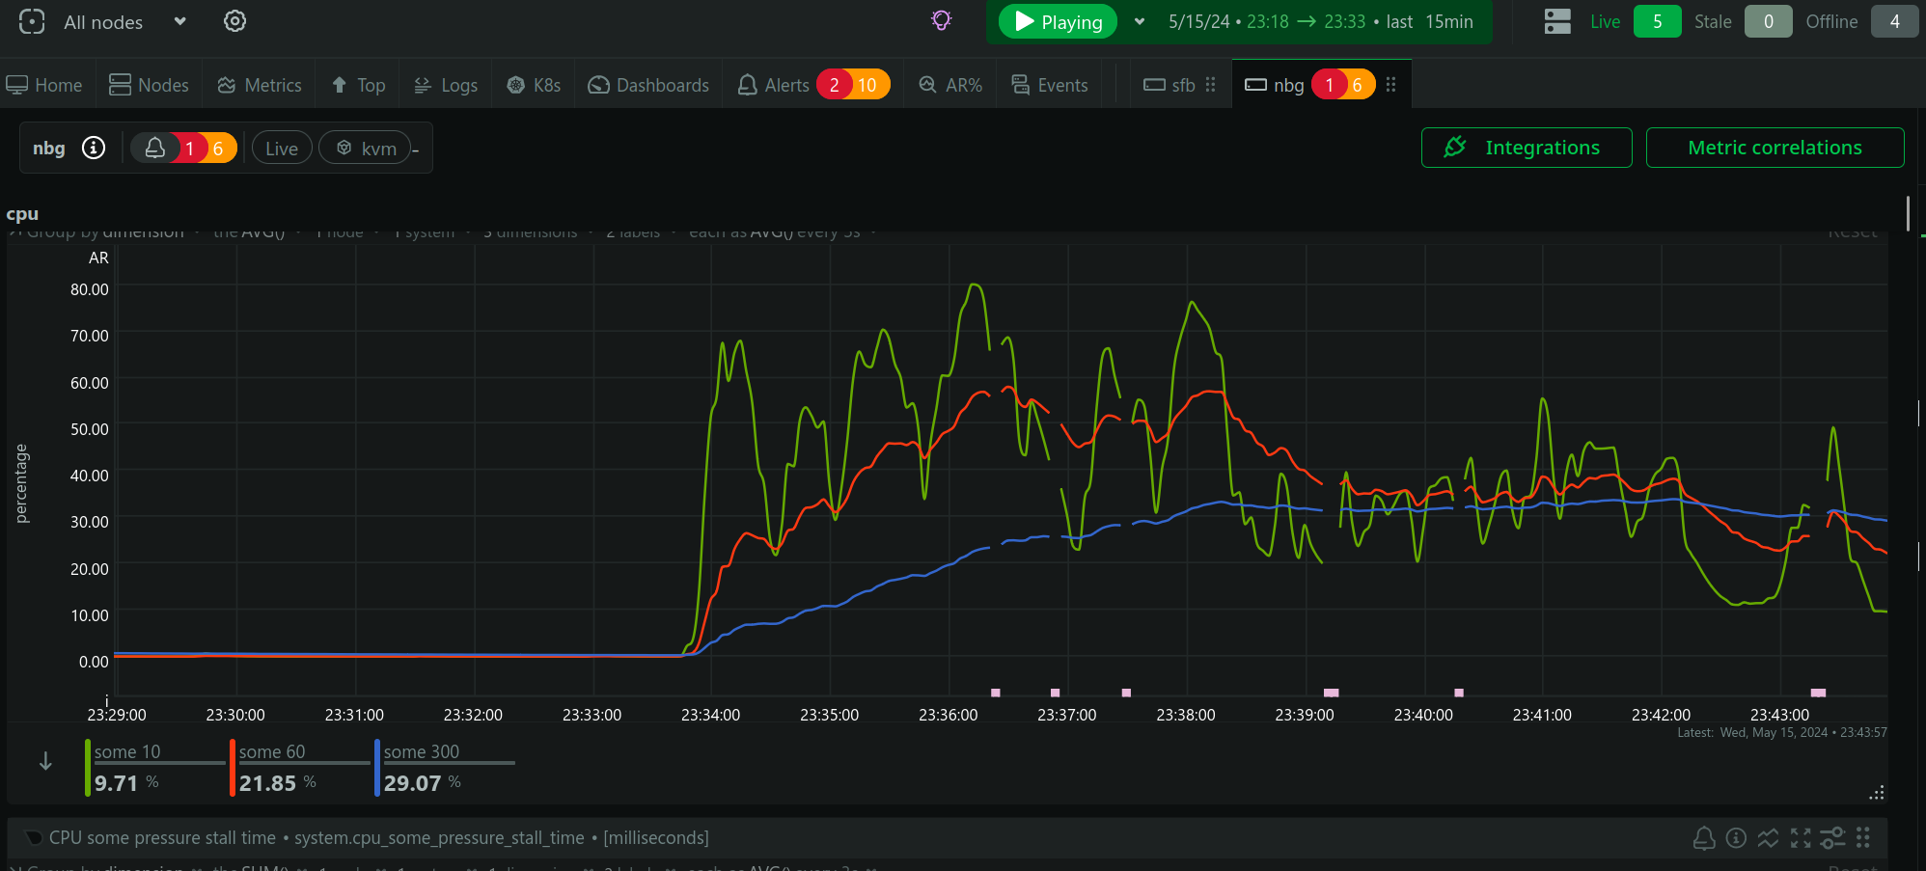Expand the All nodes room dropdown
1926x871 pixels.
[x=179, y=21]
